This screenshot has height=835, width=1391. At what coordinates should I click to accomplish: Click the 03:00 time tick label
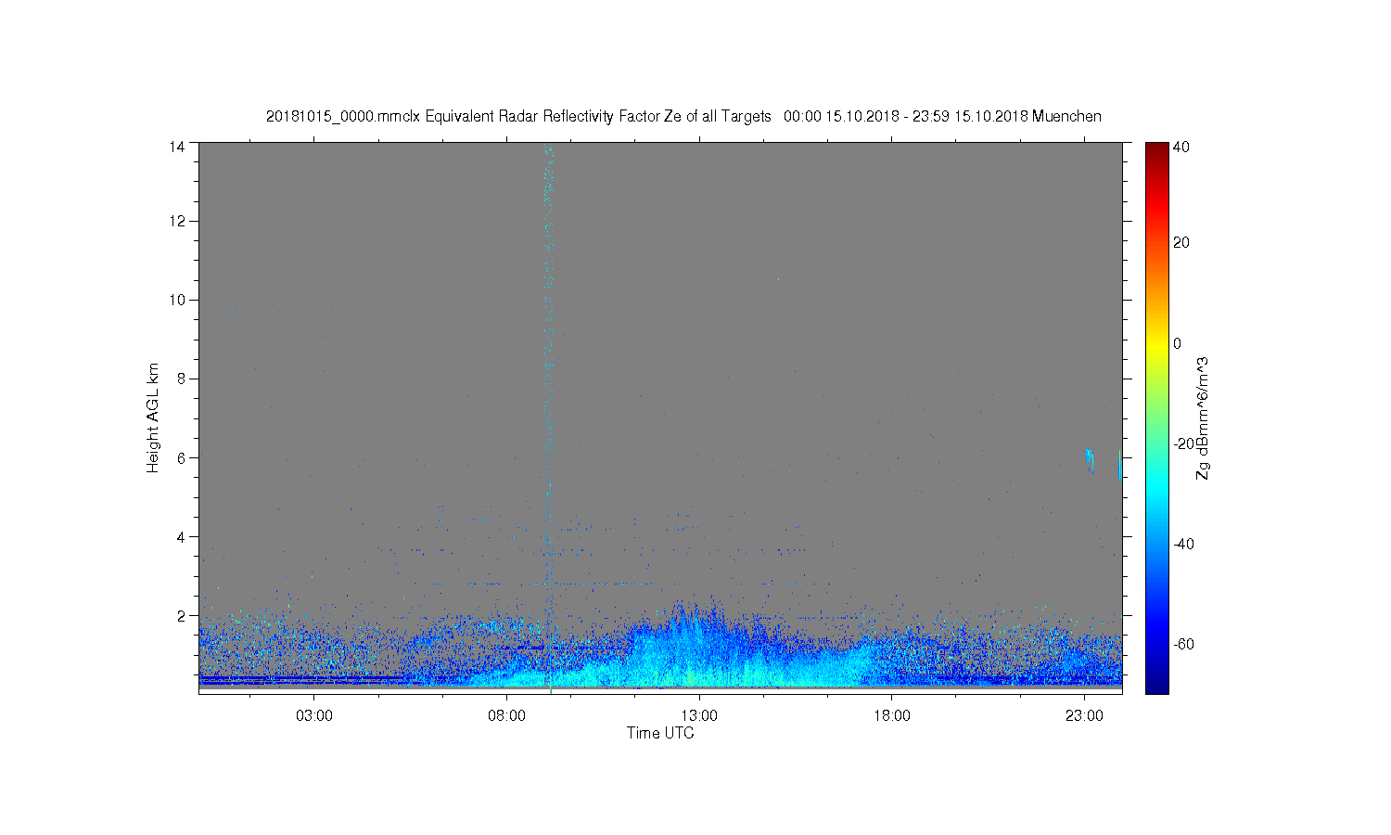click(x=314, y=716)
